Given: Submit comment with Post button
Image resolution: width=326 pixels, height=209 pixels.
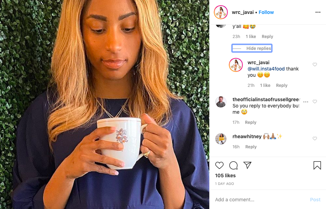Looking at the screenshot, I should (315, 200).
